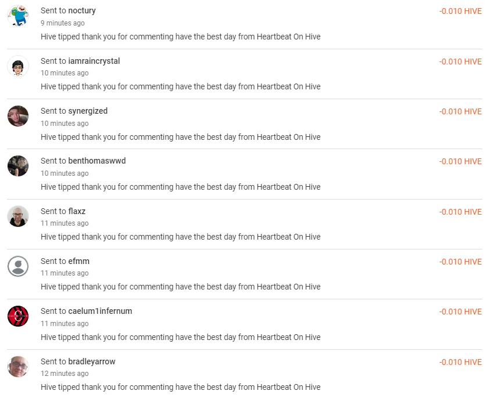Click bradleyarrow's profile avatar
The image size is (488, 398).
18,367
